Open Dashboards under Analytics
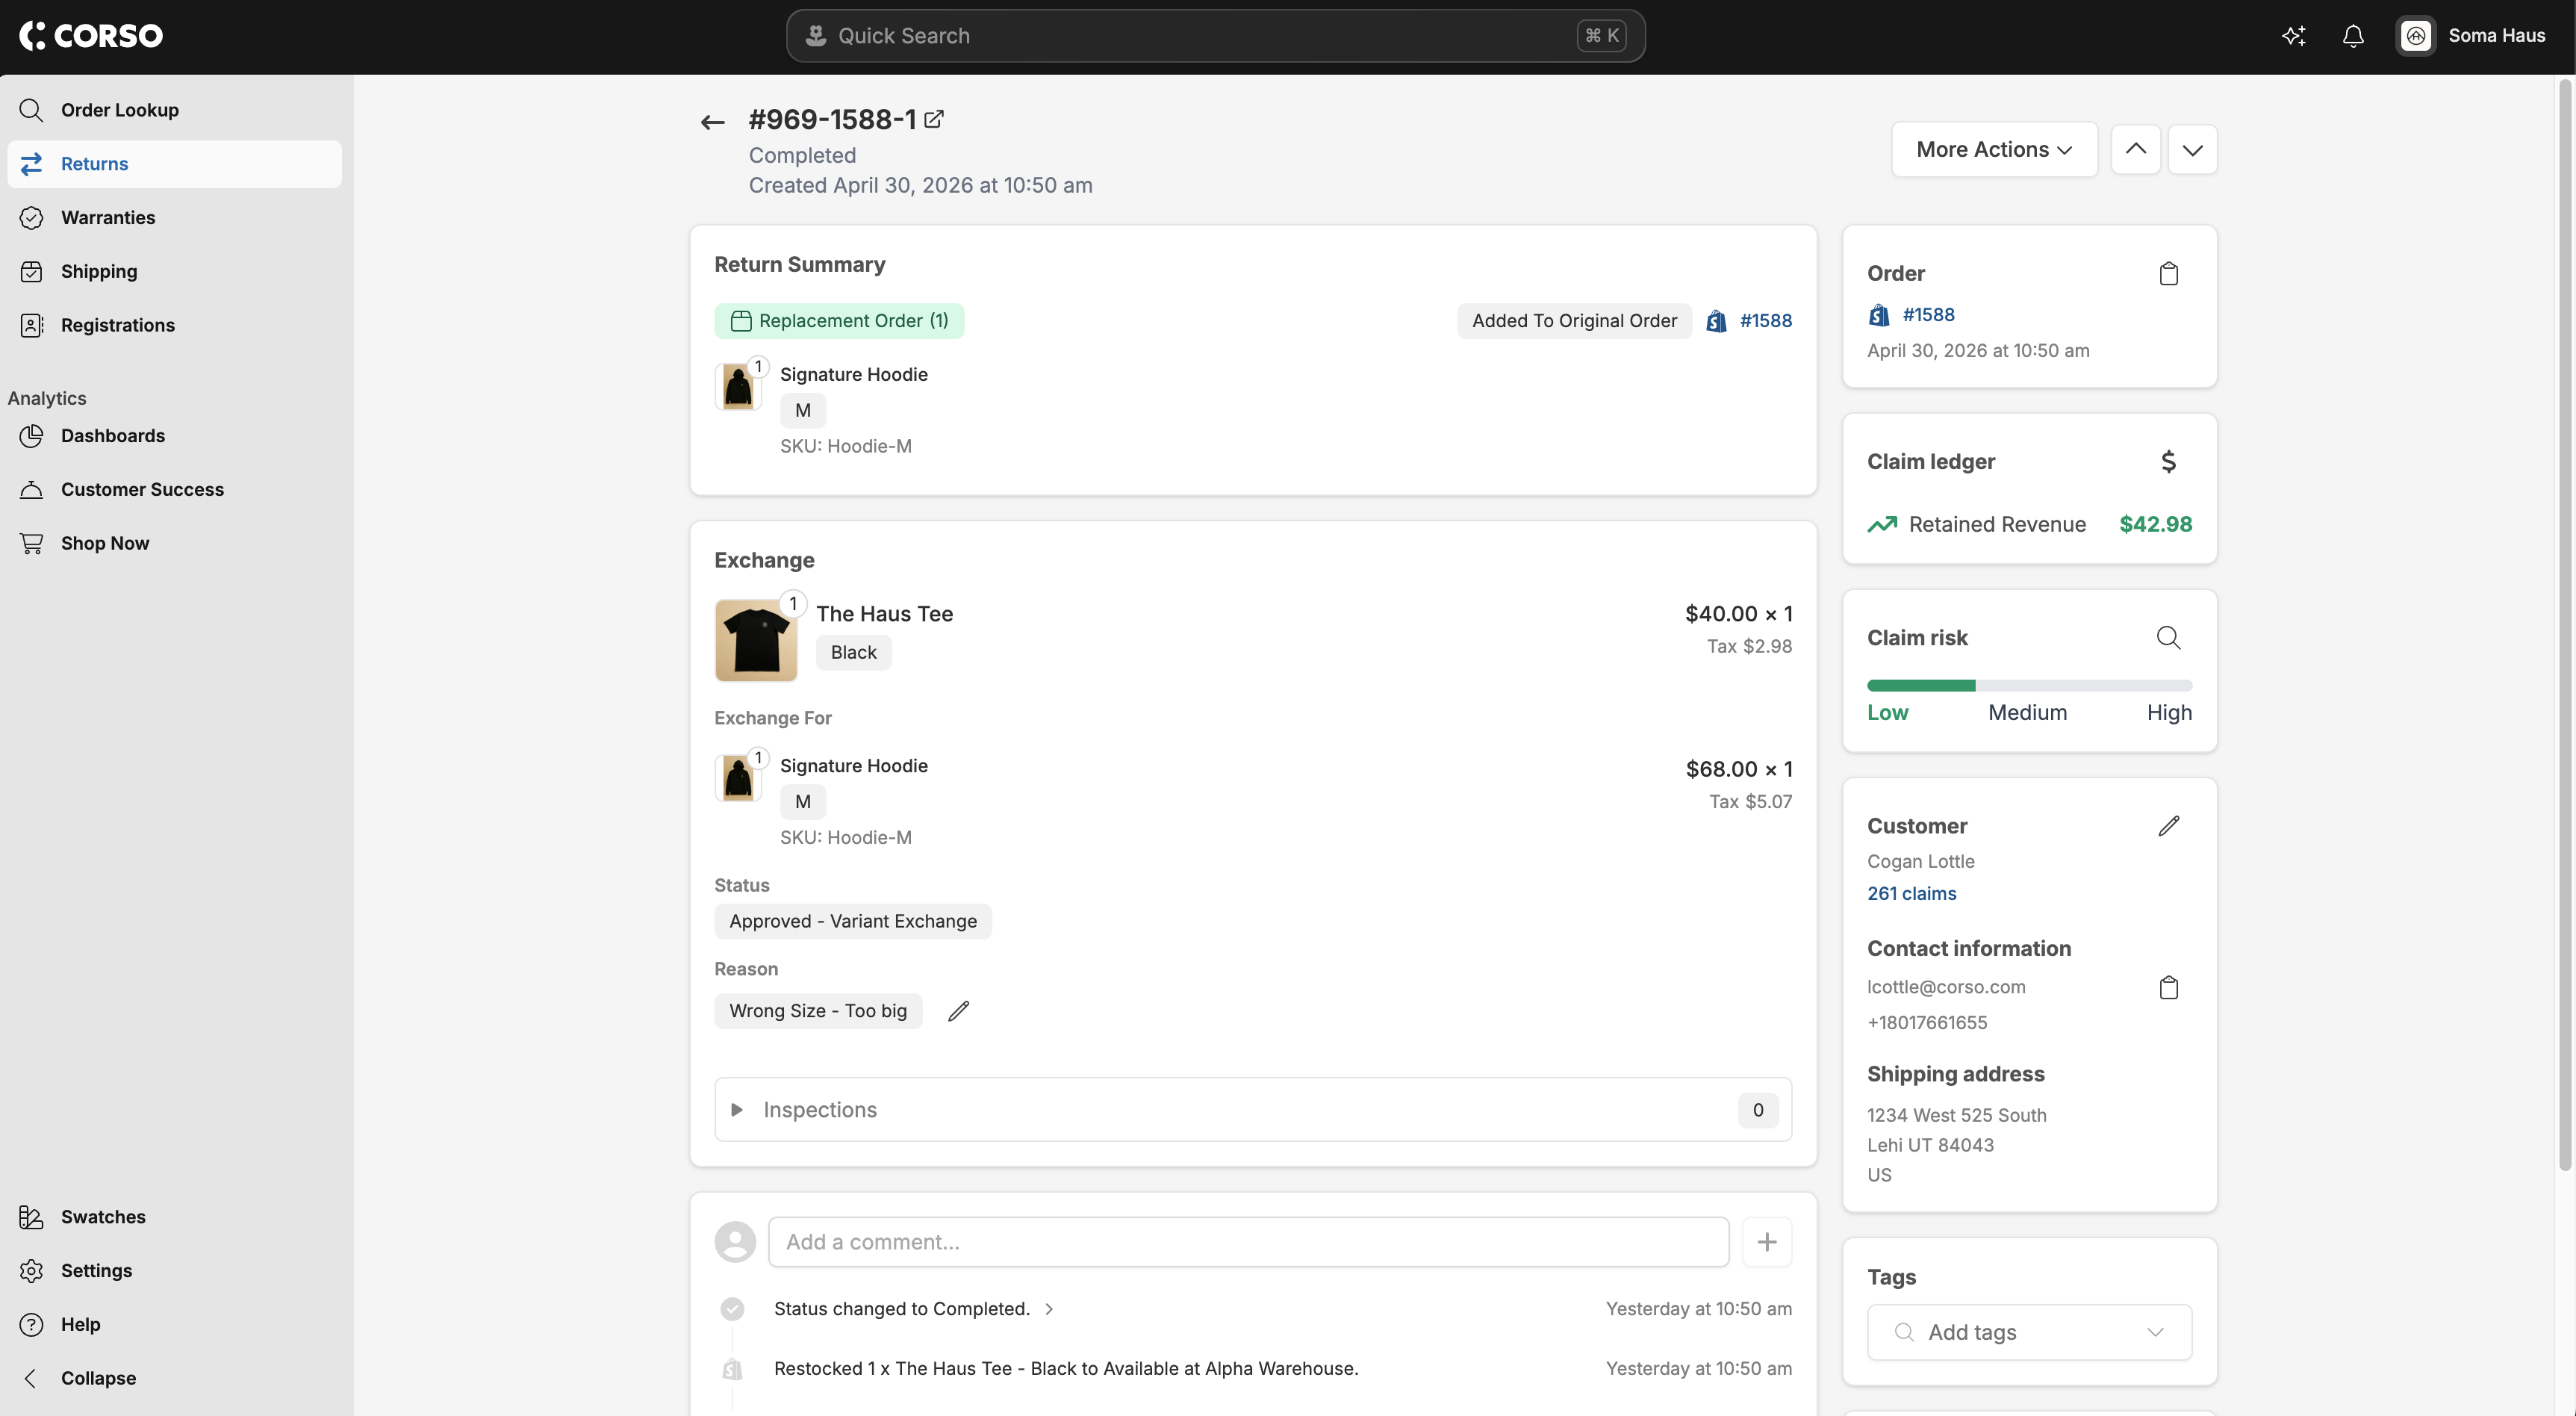This screenshot has height=1416, width=2576. pos(174,436)
